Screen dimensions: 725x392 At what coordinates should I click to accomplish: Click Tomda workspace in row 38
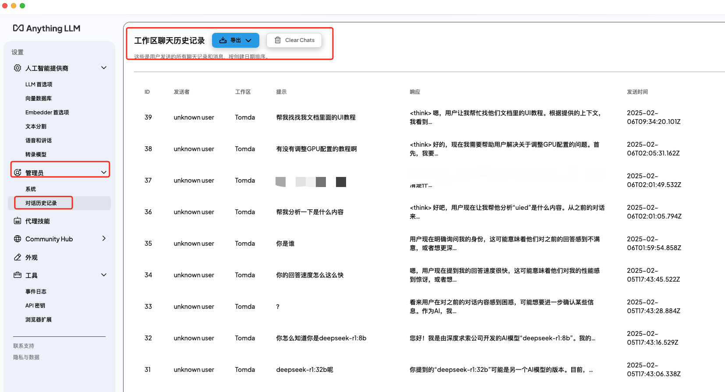245,149
